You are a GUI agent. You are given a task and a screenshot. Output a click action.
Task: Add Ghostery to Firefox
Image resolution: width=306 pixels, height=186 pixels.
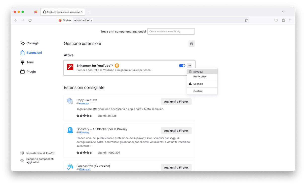pyautogui.click(x=176, y=131)
